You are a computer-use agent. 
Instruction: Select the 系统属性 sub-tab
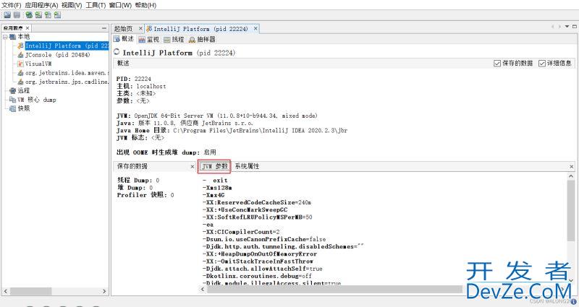click(247, 166)
